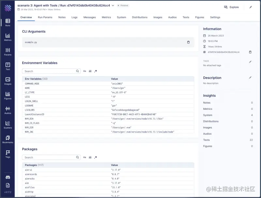Open Bookmarks in the sidebar
The width and height of the screenshot is (261, 198).
tap(8, 140)
